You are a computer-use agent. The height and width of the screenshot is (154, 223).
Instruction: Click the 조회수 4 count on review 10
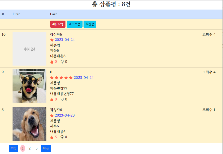tap(209, 34)
